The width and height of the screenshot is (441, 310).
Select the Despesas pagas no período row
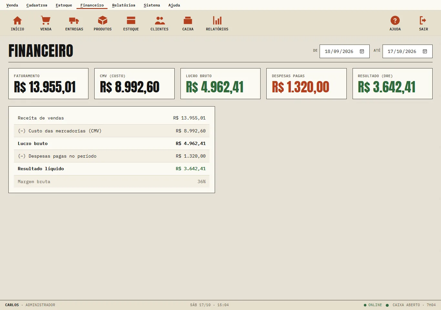112,156
